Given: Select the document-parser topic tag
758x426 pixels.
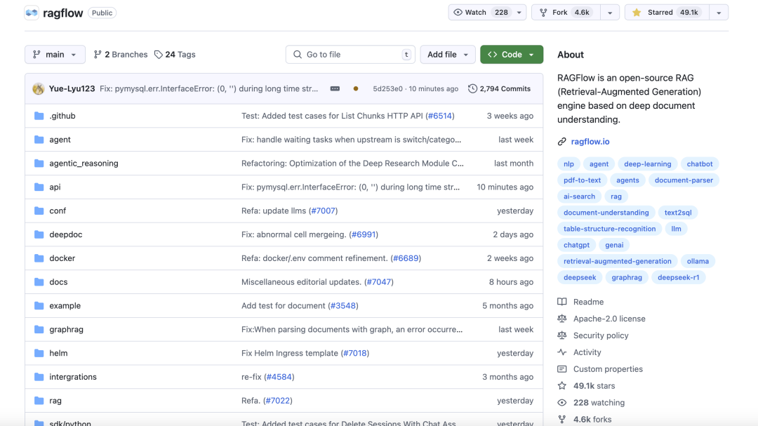Looking at the screenshot, I should click(684, 180).
